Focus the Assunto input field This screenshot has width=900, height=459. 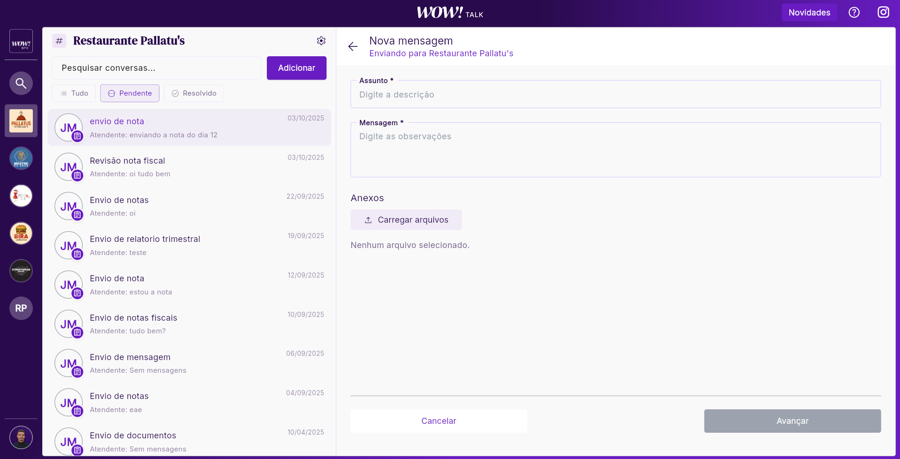[615, 95]
